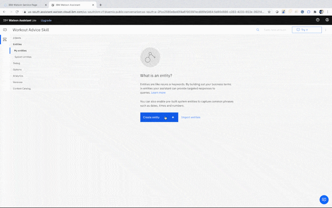Open the skill overflow three-dot menu

click(326, 30)
